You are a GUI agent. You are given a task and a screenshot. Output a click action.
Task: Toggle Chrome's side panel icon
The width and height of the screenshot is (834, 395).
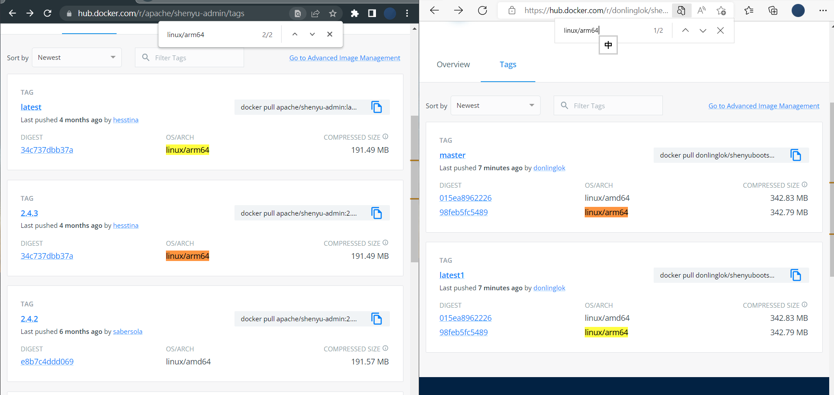pos(372,14)
